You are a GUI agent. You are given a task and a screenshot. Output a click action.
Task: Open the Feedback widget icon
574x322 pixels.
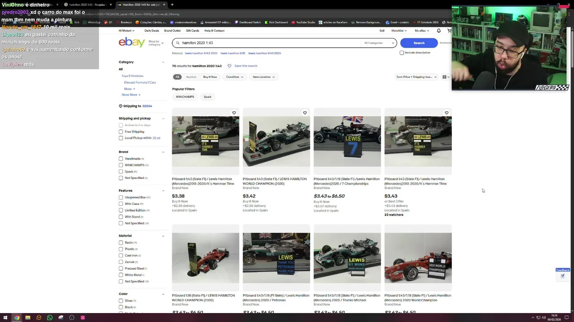click(x=562, y=276)
